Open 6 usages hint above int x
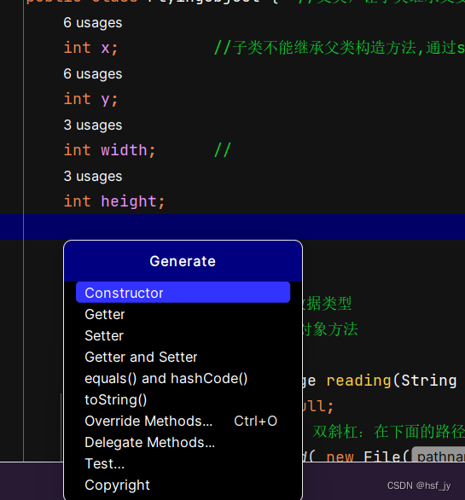The height and width of the screenshot is (500, 465). 93,23
